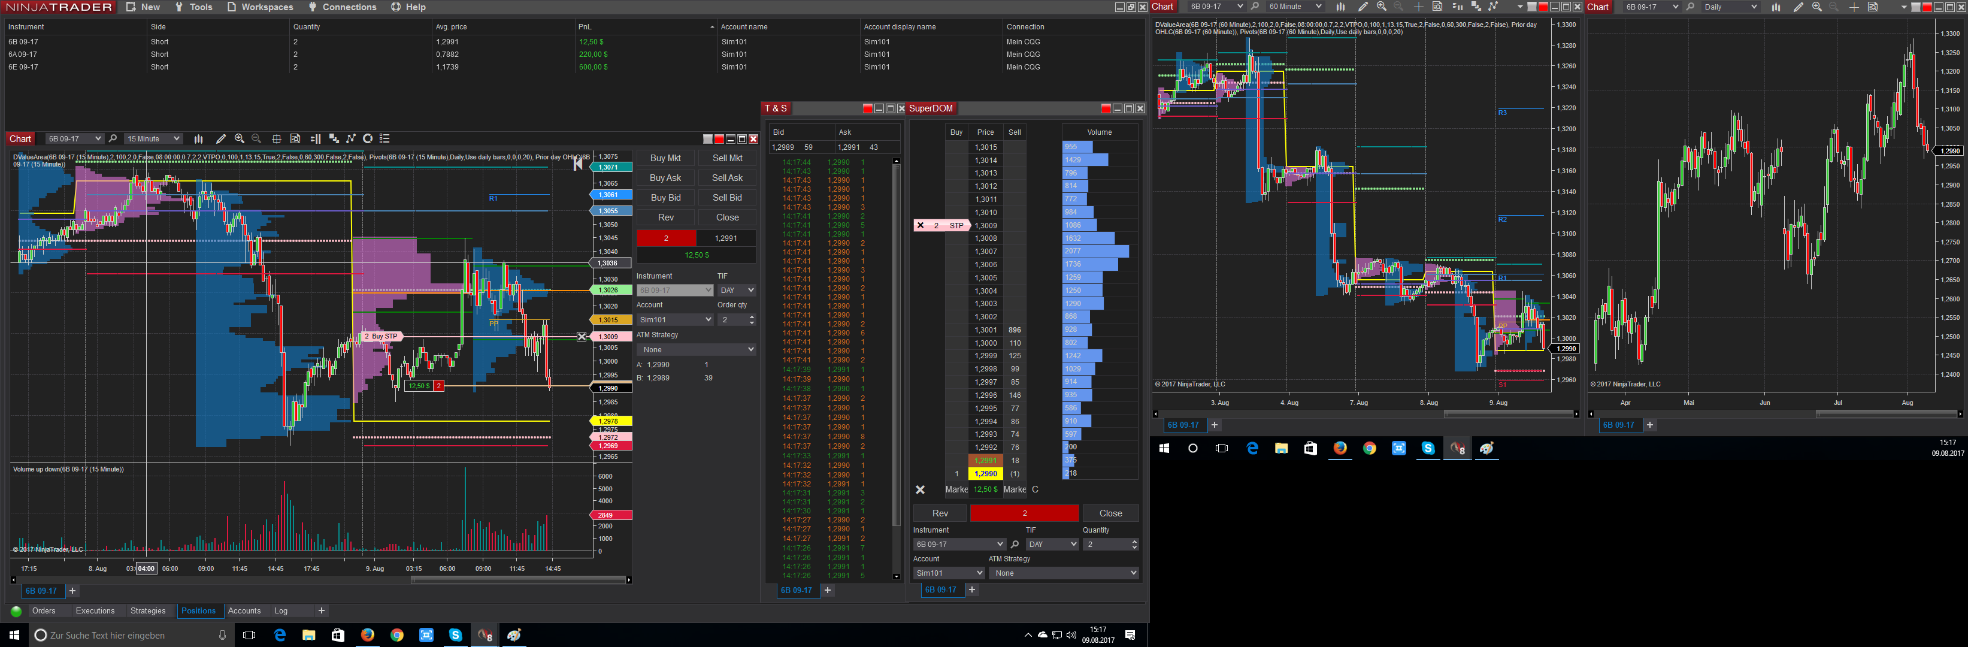Open Instrument dropdown in SuperDOM
Viewport: 1968px width, 647px height.
959,545
